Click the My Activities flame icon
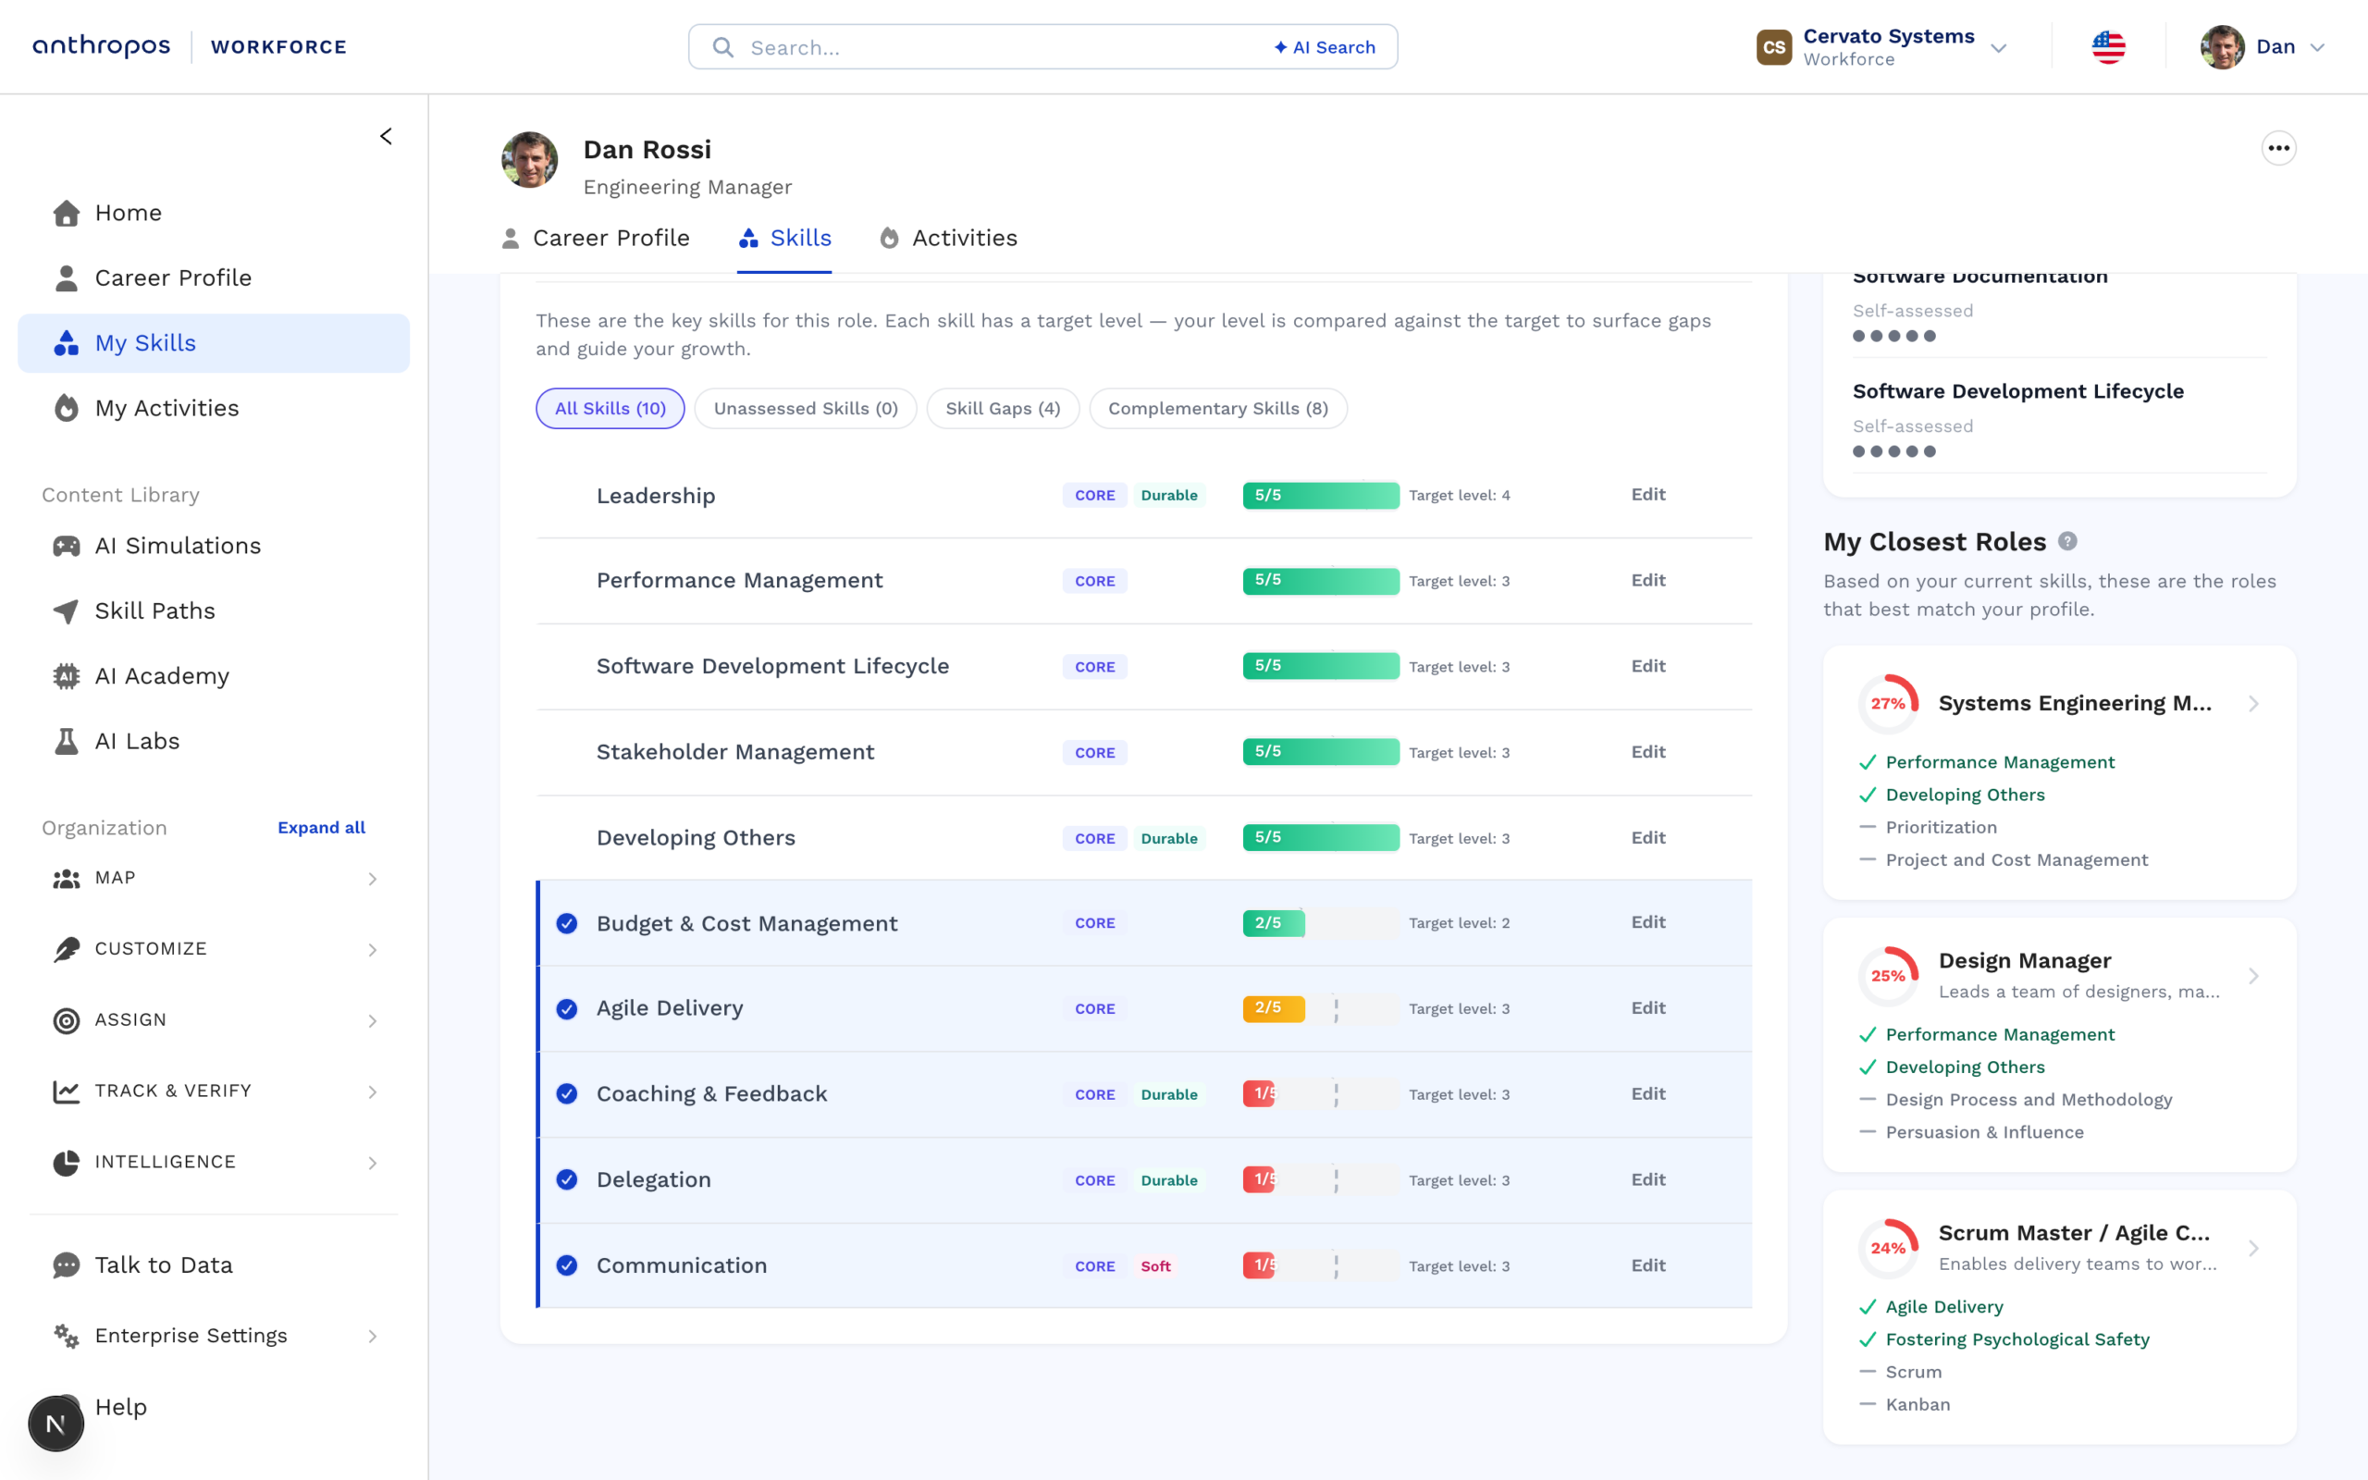The height and width of the screenshot is (1480, 2368). click(x=67, y=408)
